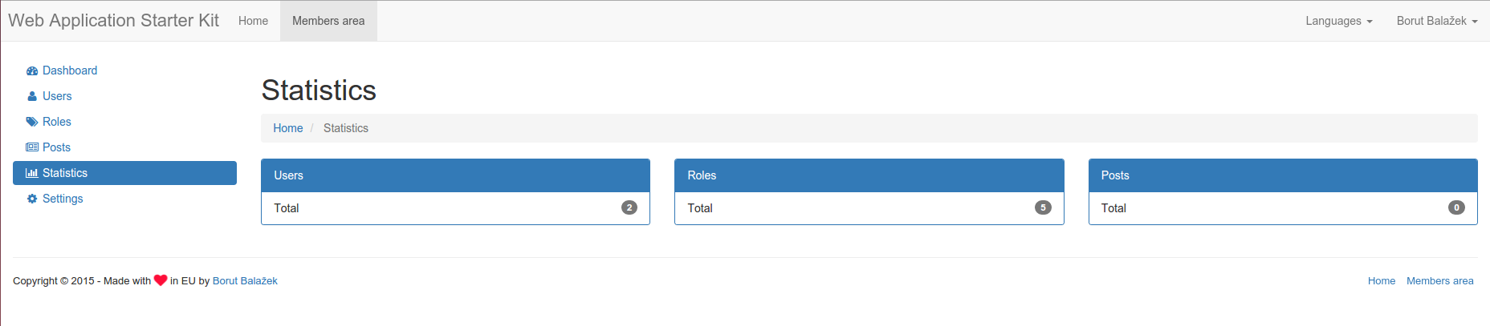Select Members area navbar tab
Screen dimensions: 1490x326
point(328,21)
